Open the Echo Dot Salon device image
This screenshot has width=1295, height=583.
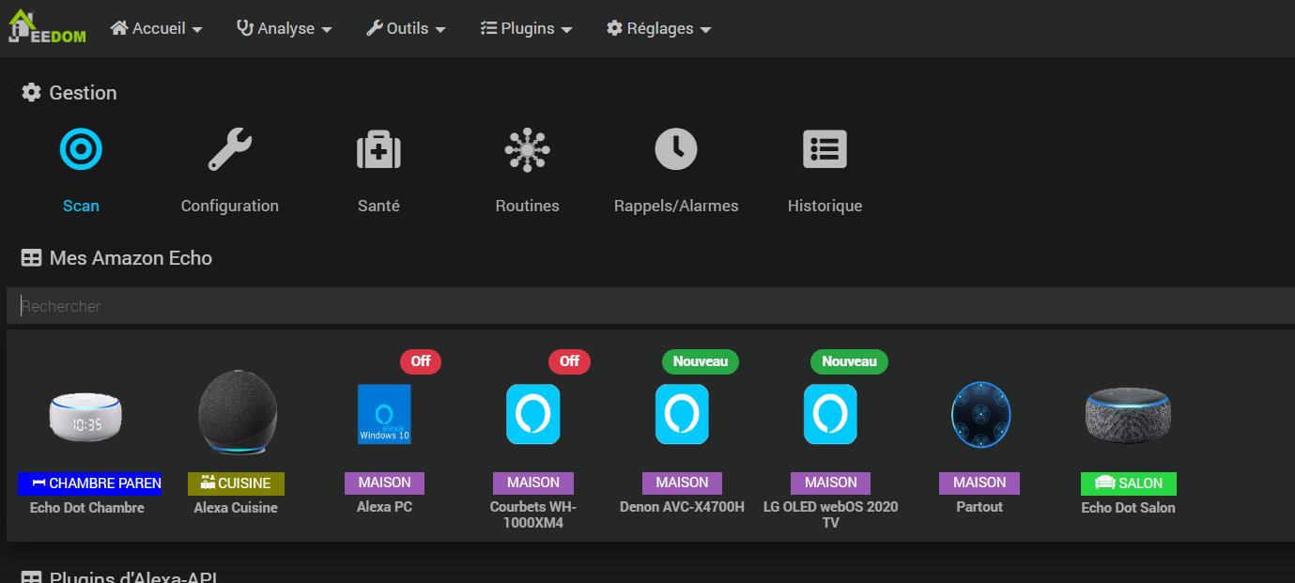(1128, 415)
